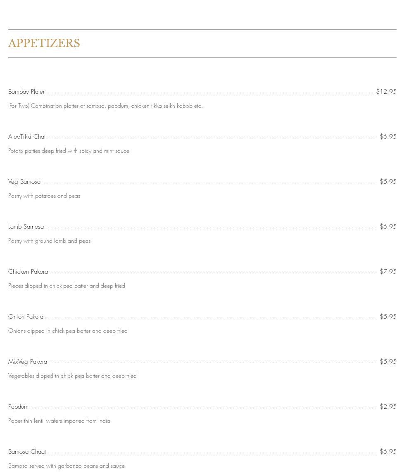Screen dimensions: 404x476
Task: Click the Bombay Plater combination platter description
Action: pos(105,106)
